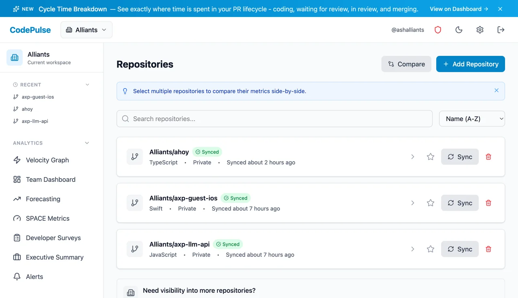
Task: View Developer Surveys
Action: (x=53, y=238)
